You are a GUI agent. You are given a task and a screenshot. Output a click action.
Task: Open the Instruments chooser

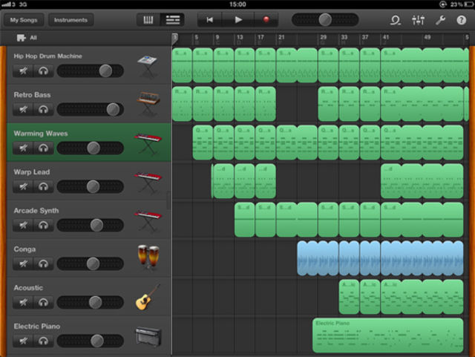tap(71, 20)
